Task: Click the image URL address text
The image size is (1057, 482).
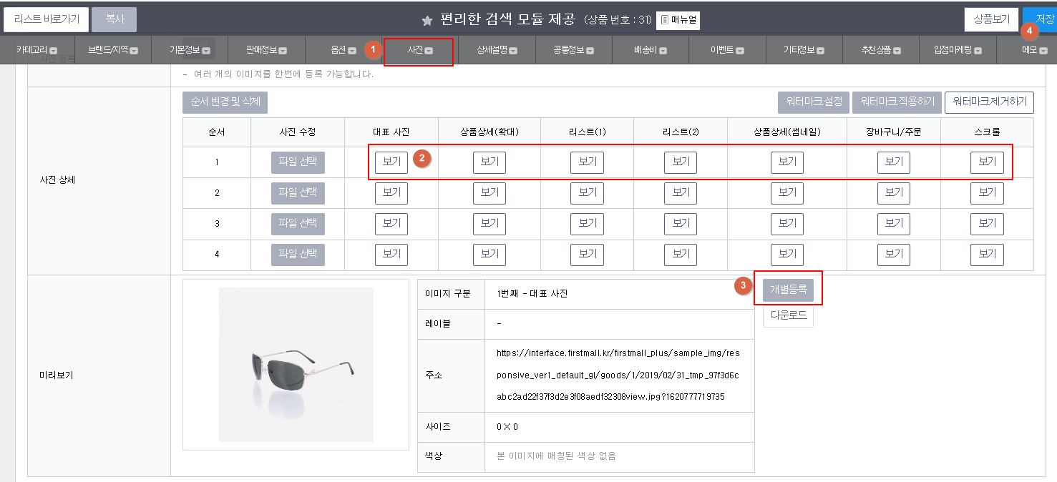Action: point(618,375)
